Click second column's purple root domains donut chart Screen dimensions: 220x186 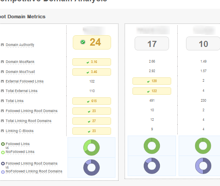(x=152, y=166)
